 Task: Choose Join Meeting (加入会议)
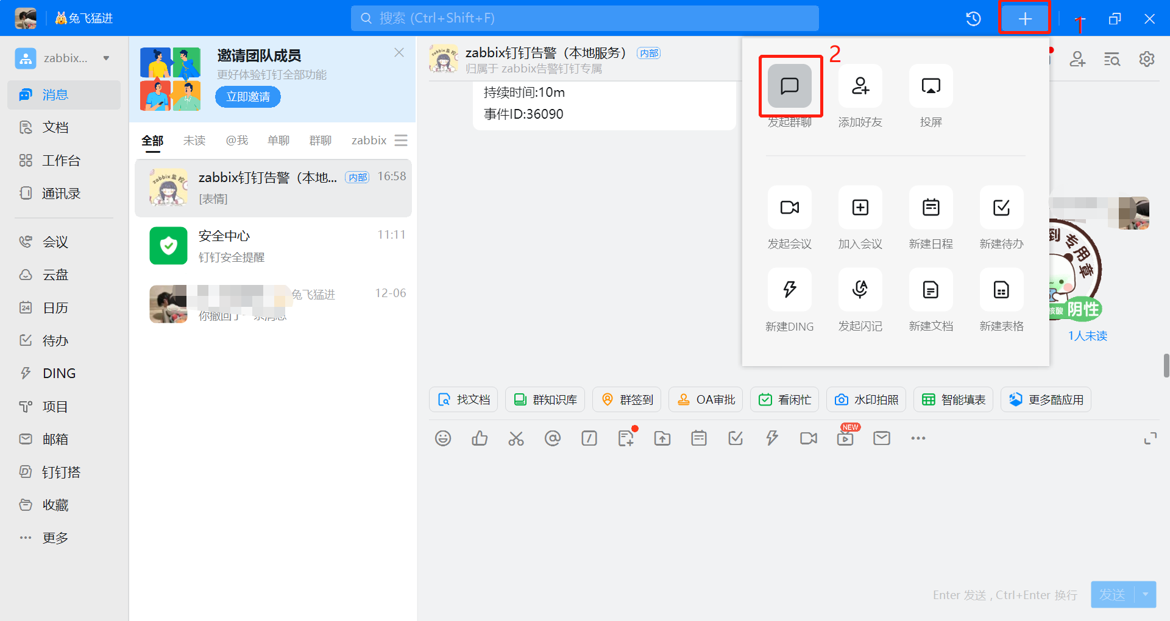[x=860, y=208]
